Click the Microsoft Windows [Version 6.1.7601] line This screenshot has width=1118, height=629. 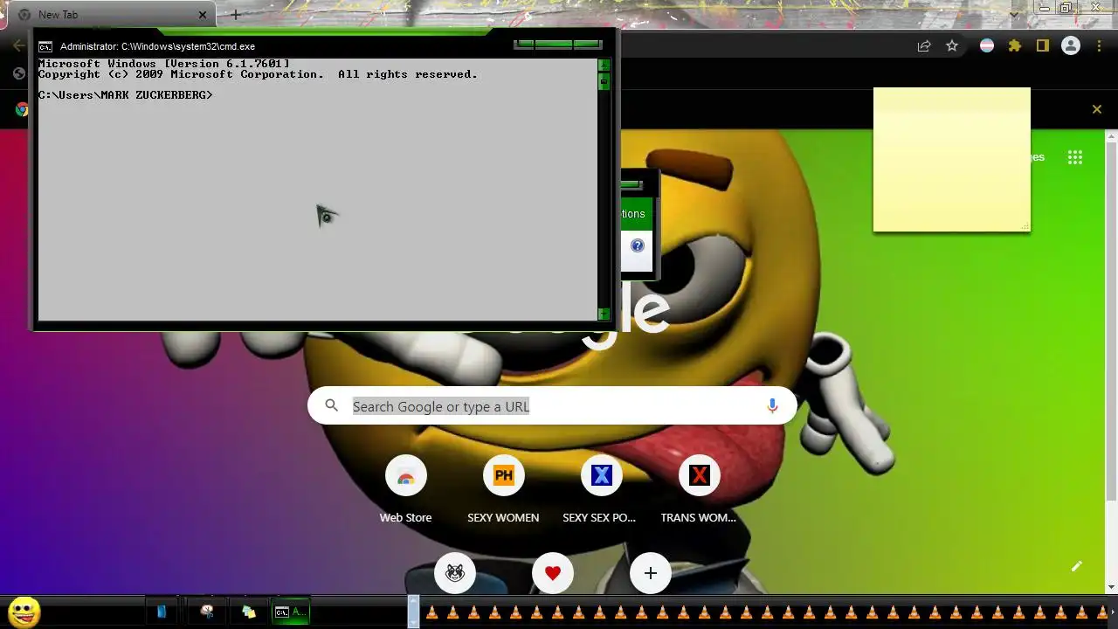[x=164, y=64]
